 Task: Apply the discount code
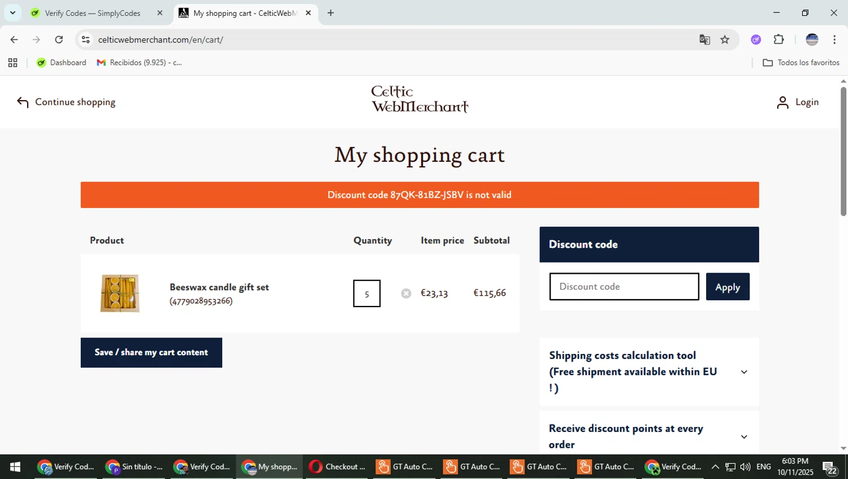[728, 287]
